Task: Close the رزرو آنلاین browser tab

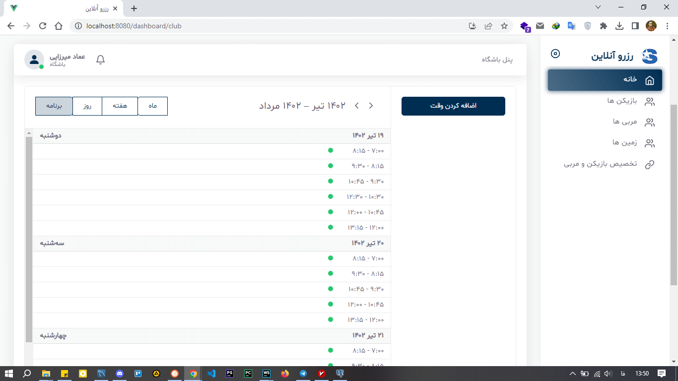Action: click(x=116, y=8)
